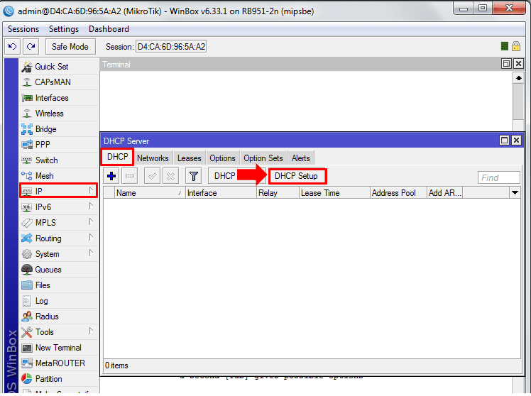Click the Undo arrow icon

pos(12,46)
